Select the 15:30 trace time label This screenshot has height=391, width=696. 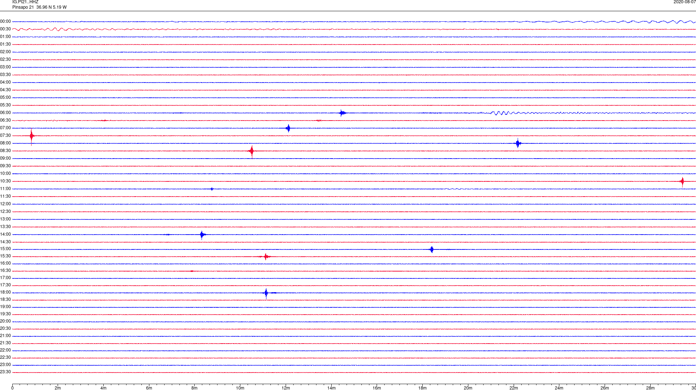[5, 256]
